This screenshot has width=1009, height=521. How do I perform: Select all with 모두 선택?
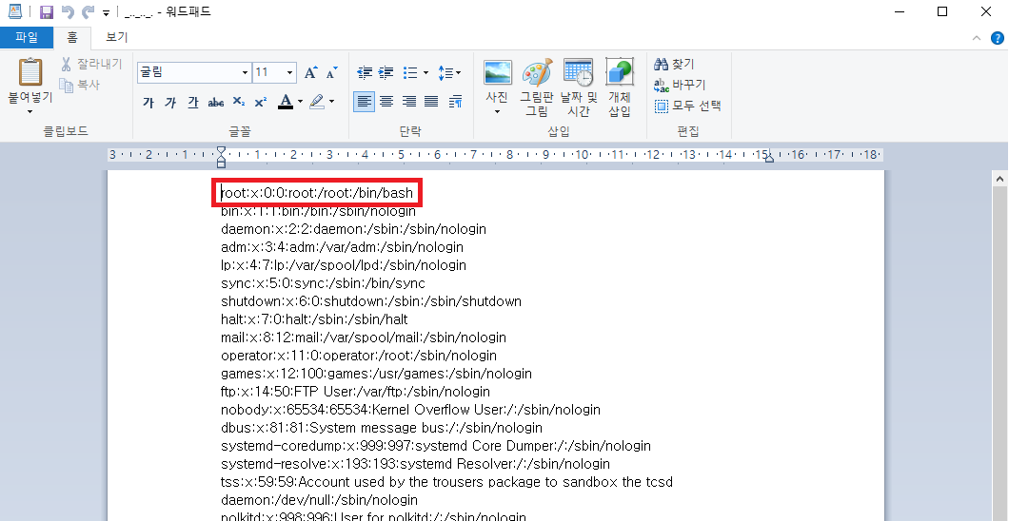[687, 106]
